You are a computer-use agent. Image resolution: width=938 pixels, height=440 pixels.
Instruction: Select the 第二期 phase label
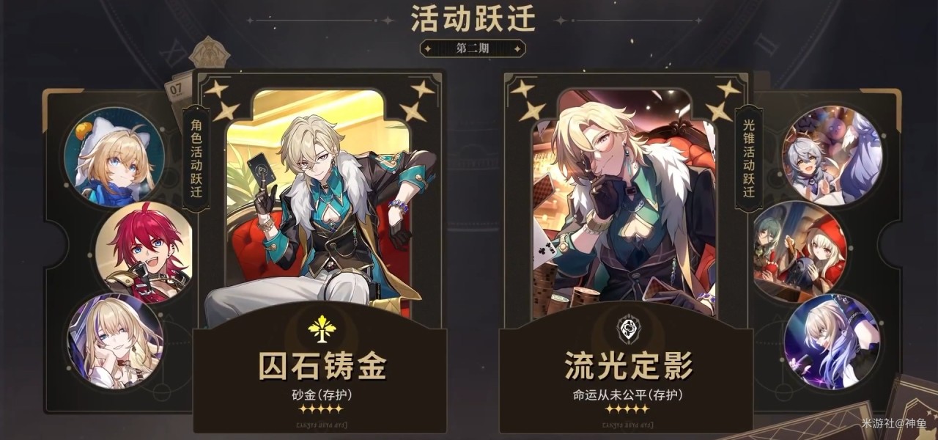473,48
